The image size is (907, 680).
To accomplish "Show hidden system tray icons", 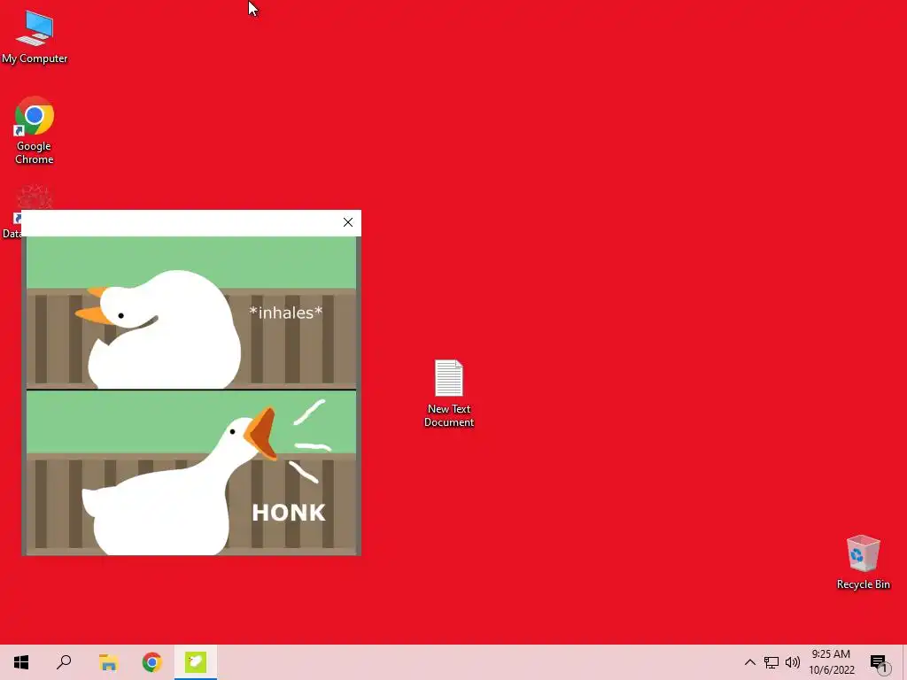I will tap(749, 662).
